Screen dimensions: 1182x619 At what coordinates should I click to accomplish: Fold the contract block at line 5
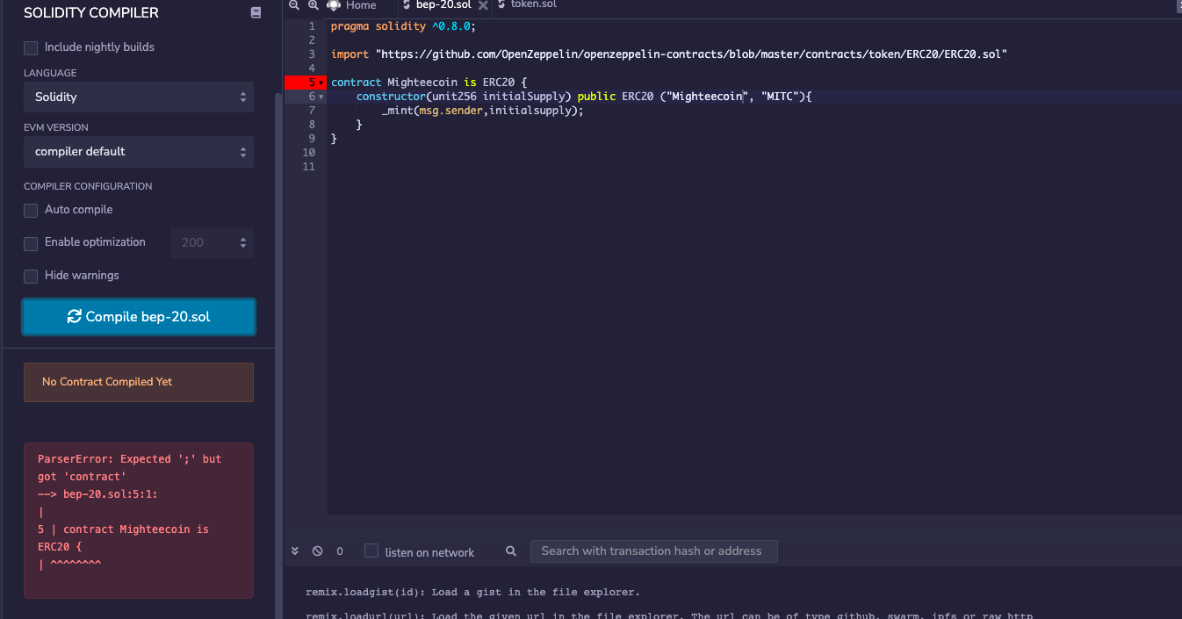[321, 83]
